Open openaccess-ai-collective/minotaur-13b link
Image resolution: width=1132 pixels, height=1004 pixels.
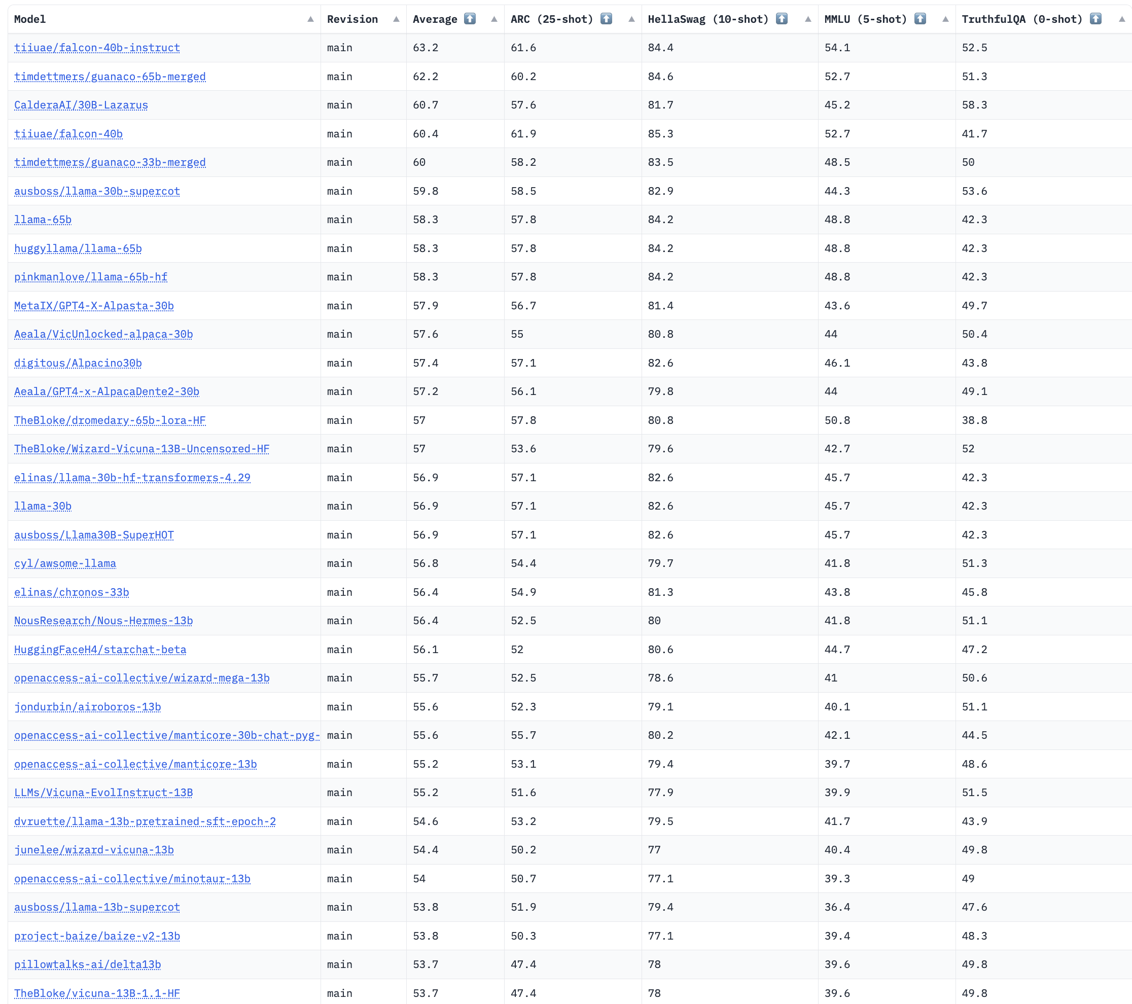tap(132, 879)
